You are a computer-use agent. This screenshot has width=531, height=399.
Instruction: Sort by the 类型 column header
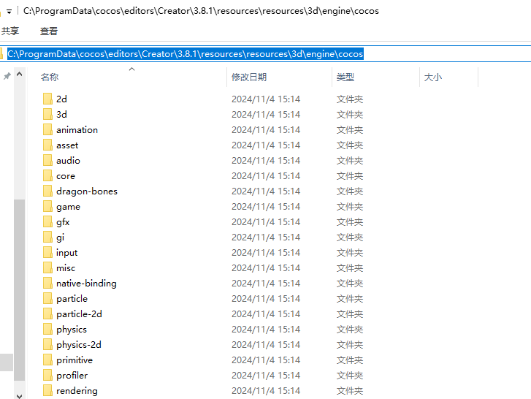[x=345, y=77]
